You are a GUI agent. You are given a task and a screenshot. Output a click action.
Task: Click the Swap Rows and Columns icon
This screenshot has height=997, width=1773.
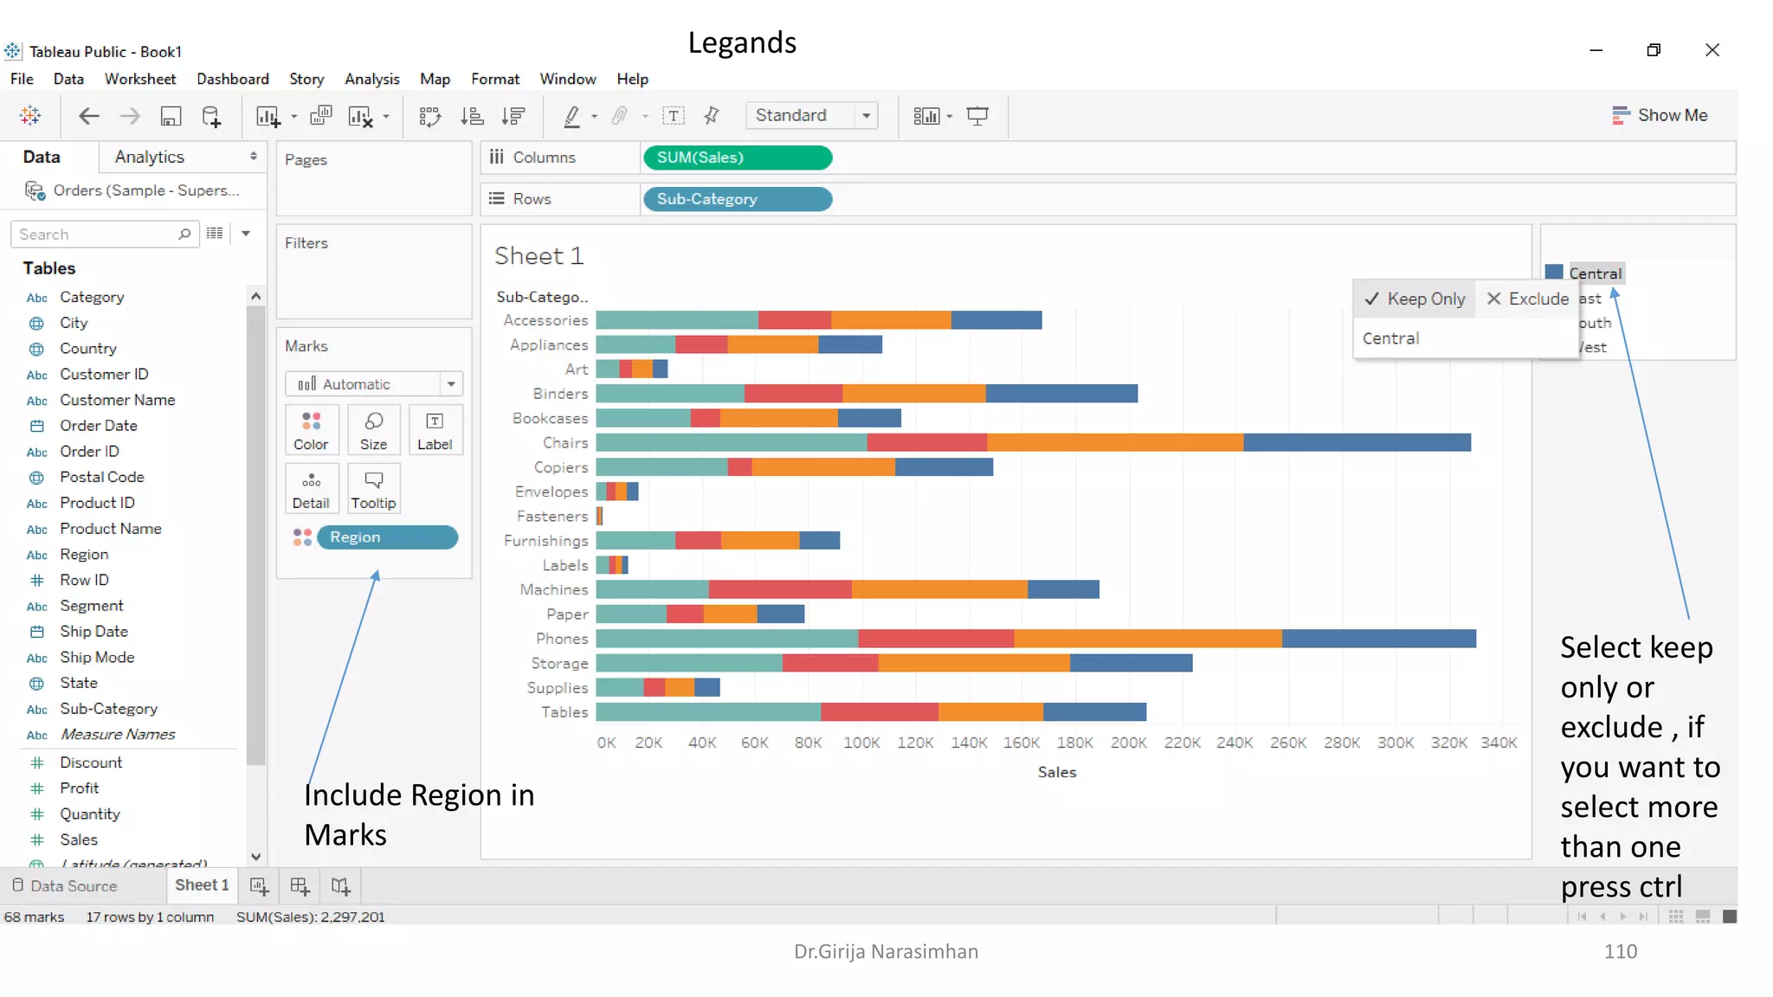(430, 116)
